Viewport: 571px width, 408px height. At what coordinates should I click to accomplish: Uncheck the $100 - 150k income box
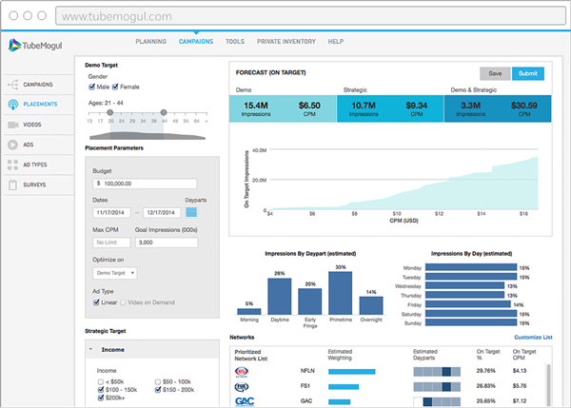(x=101, y=390)
